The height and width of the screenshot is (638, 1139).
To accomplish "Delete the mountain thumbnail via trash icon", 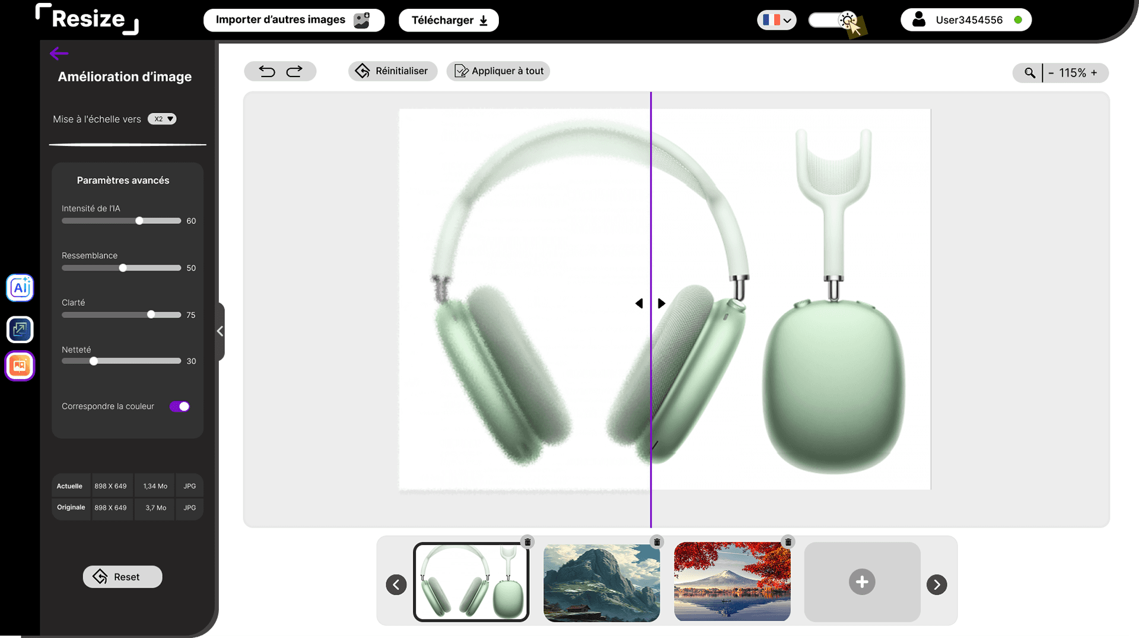I will (657, 542).
